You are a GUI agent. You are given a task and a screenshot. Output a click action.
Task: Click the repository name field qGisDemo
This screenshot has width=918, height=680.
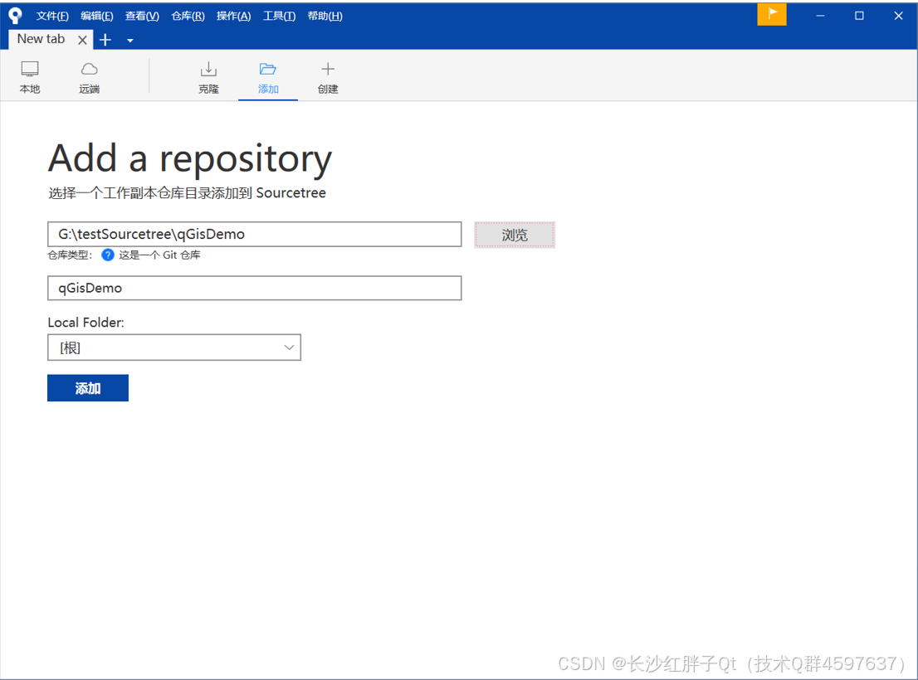pos(255,288)
